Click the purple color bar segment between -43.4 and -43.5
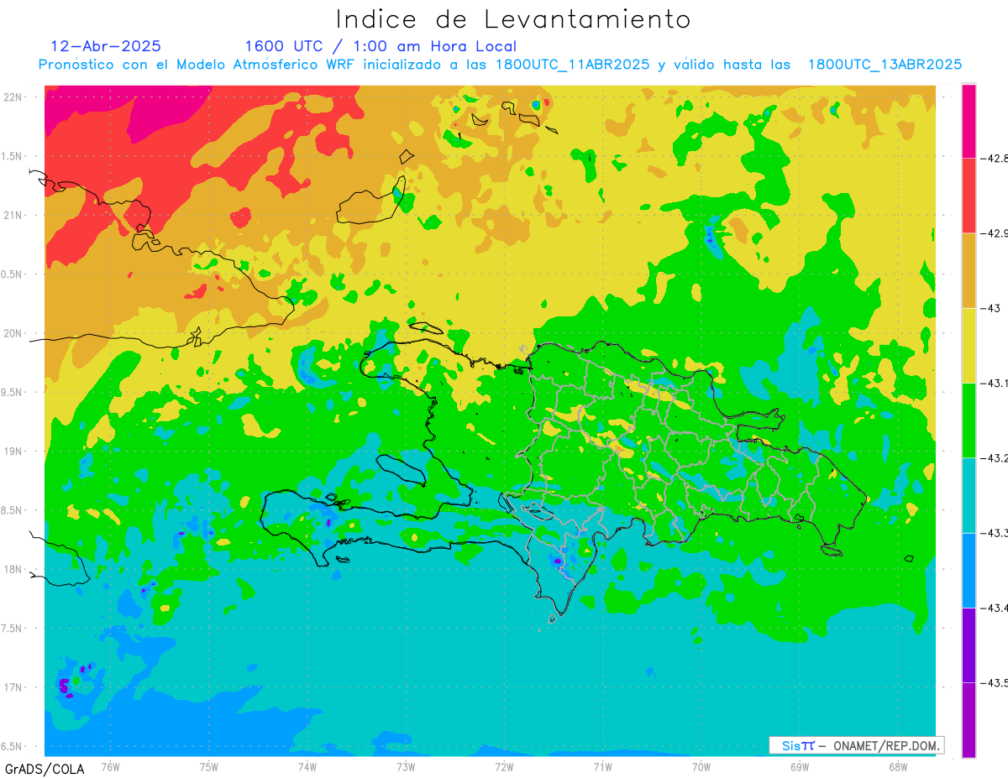 969,645
